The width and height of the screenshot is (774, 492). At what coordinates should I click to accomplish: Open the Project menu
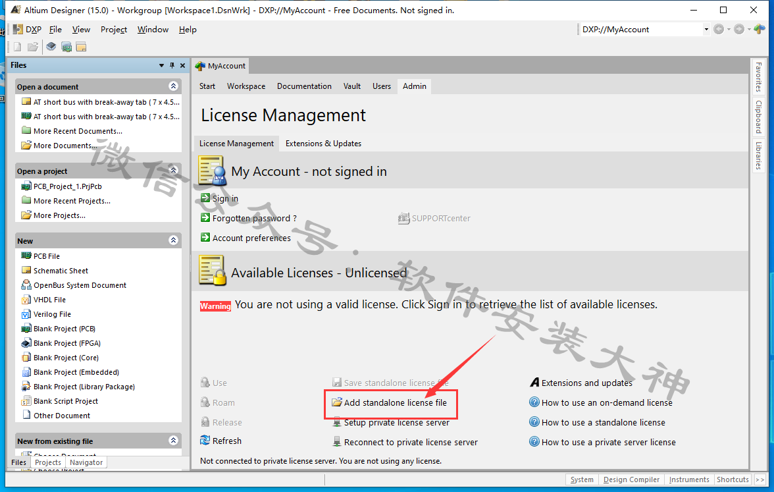[x=113, y=30]
